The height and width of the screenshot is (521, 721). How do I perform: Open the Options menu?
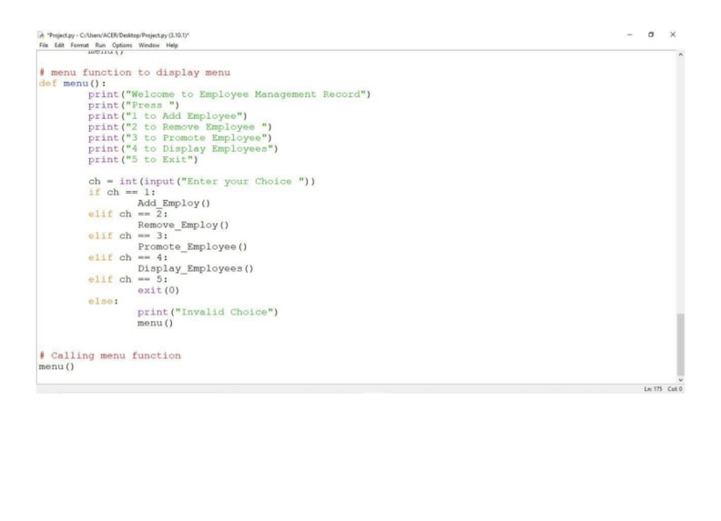pyautogui.click(x=122, y=45)
